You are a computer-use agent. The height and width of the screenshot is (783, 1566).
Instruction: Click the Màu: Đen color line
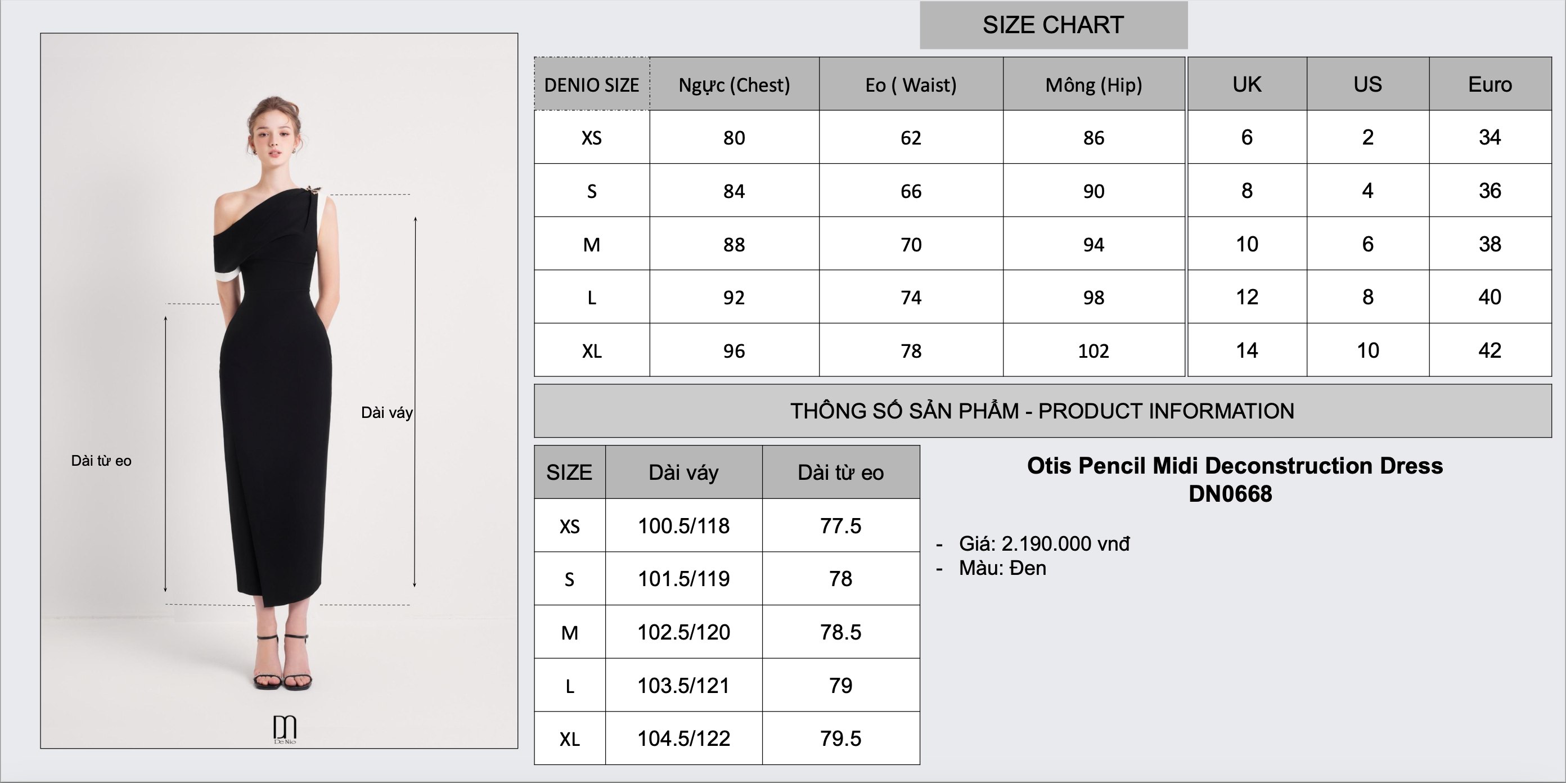click(1002, 568)
